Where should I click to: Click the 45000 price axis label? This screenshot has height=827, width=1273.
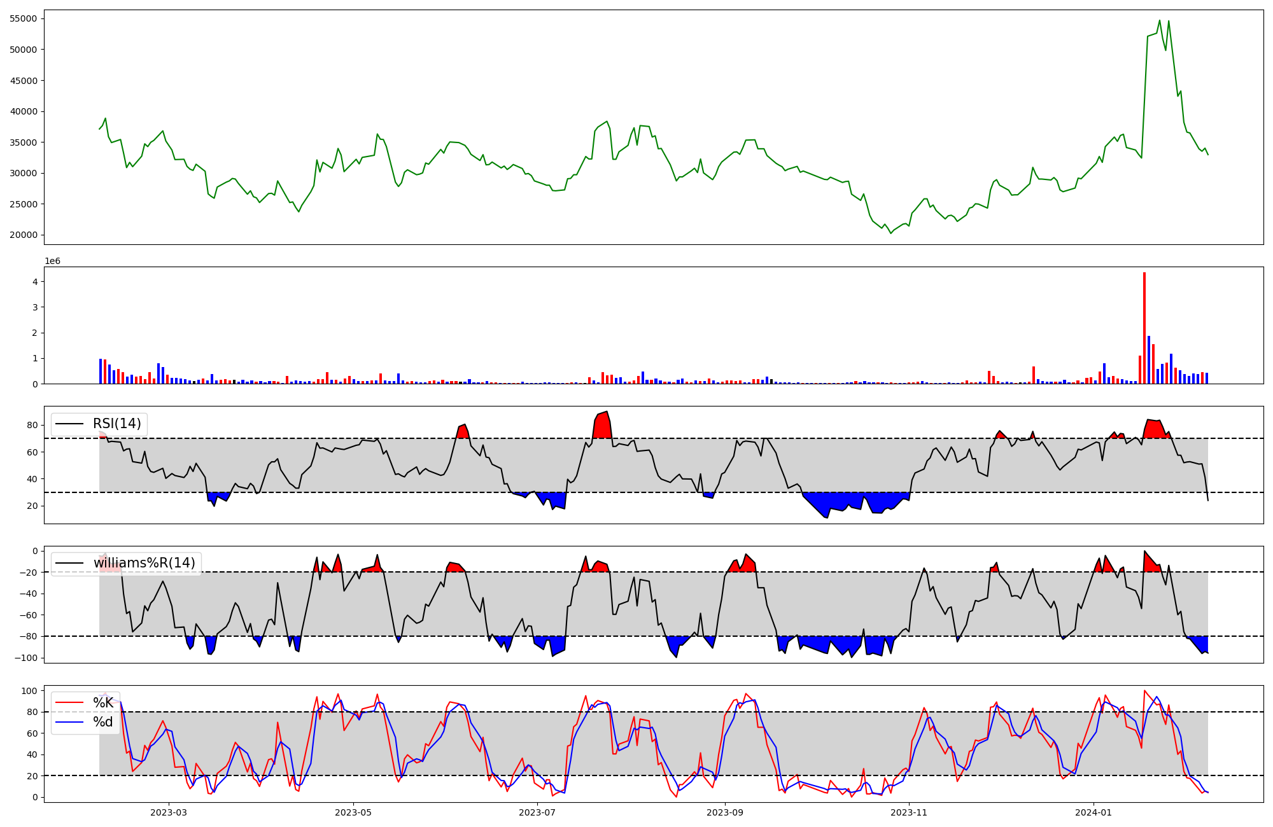24,81
